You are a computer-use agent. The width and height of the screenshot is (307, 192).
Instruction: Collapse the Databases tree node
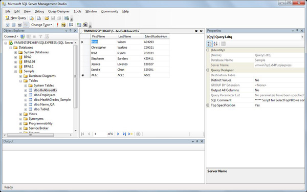click(11, 48)
